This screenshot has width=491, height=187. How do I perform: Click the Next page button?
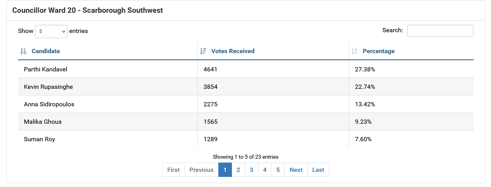click(296, 170)
